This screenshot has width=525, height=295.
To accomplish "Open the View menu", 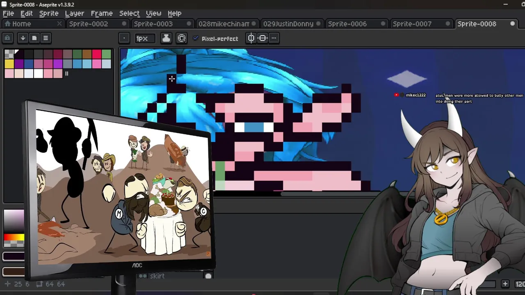I will [153, 13].
